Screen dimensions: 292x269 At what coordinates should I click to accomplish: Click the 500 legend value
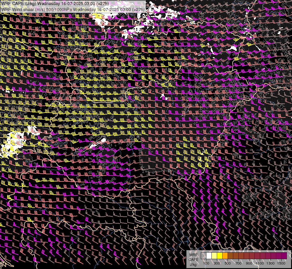[228, 263]
